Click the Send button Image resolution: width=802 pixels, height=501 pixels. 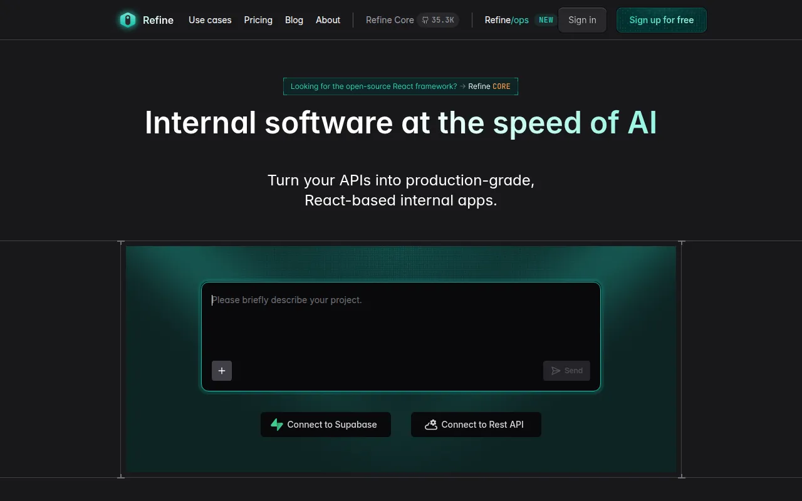566,371
